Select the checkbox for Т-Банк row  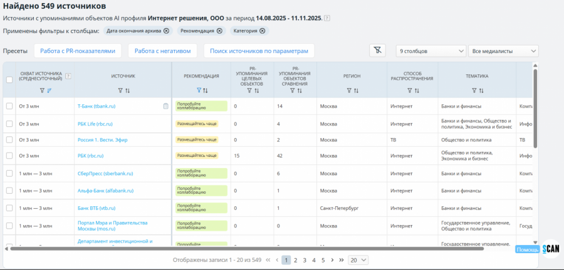click(9, 106)
